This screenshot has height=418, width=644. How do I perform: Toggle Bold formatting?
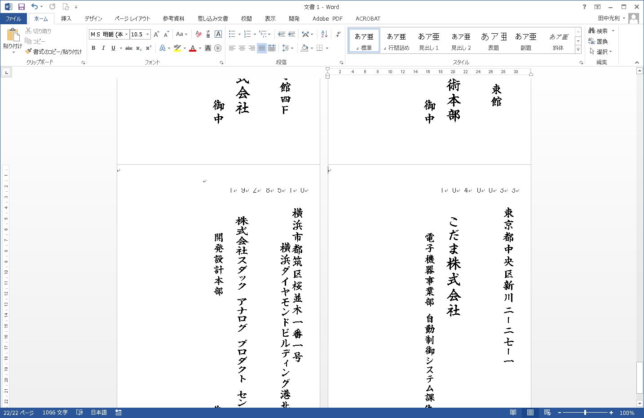tap(93, 48)
